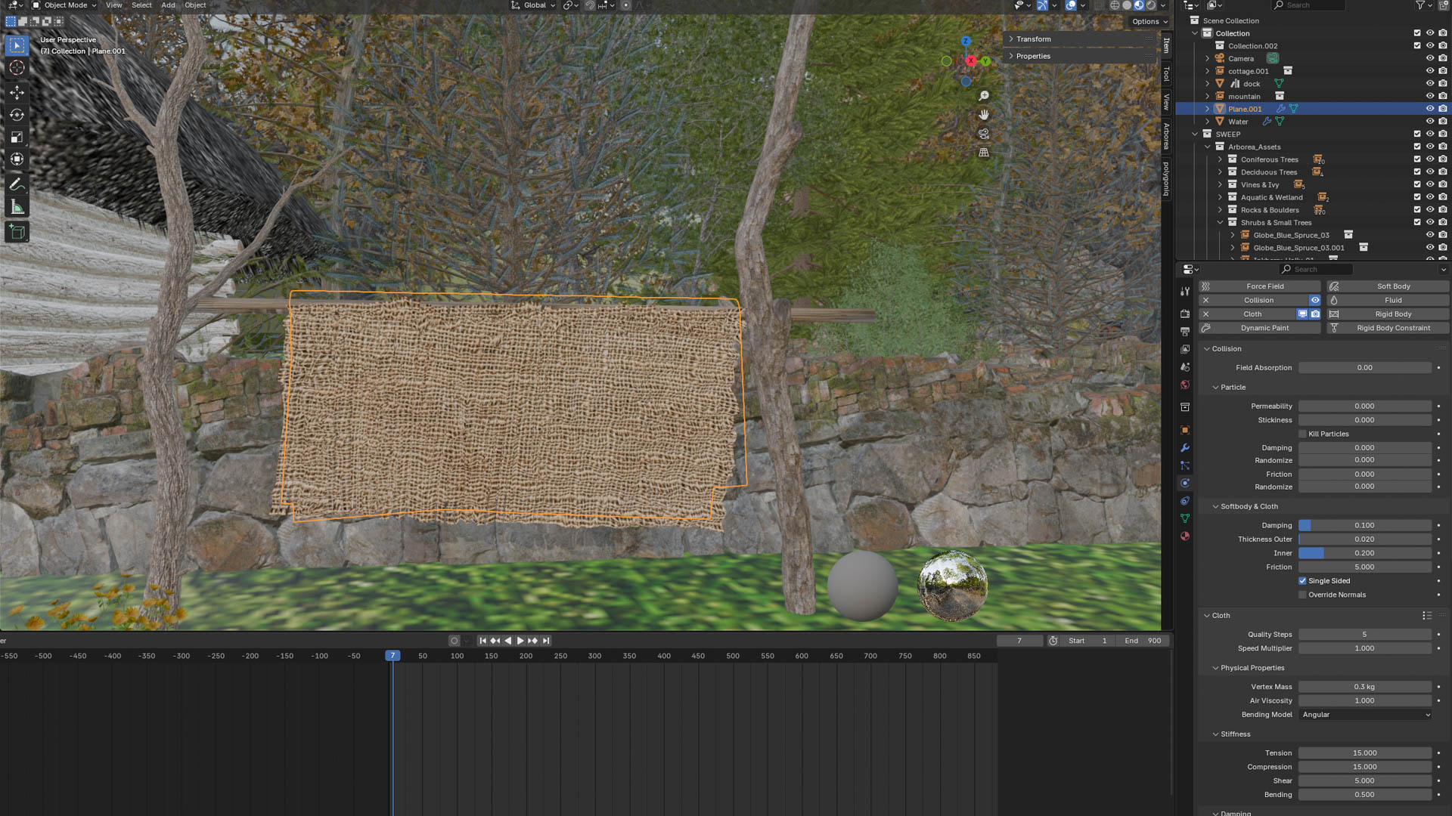This screenshot has height=816, width=1452.
Task: Select the Measure tool
Action: pyautogui.click(x=17, y=208)
